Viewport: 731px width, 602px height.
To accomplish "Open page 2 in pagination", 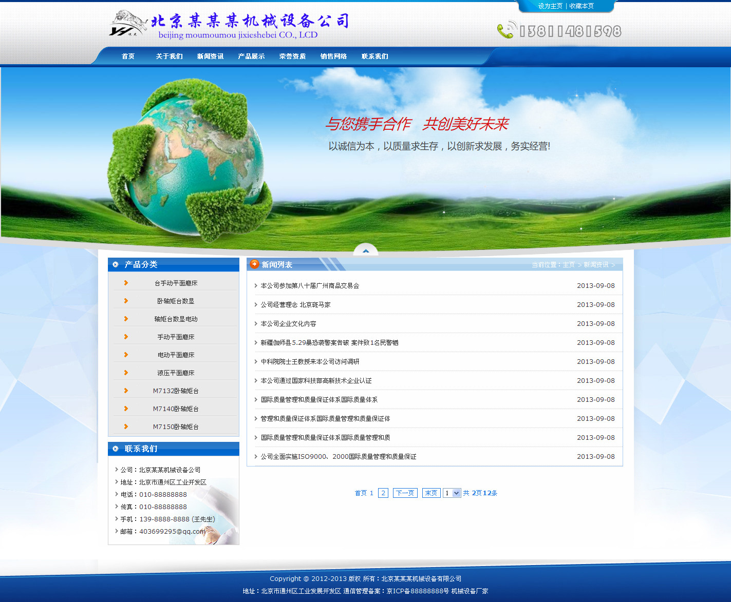I will (x=383, y=493).
